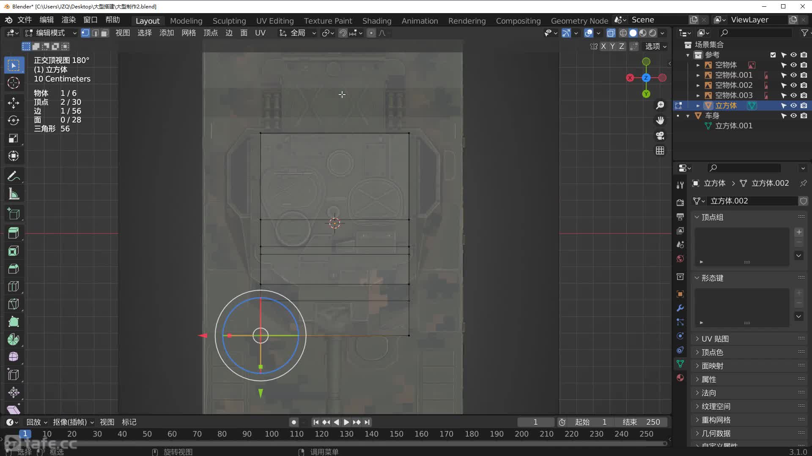The width and height of the screenshot is (812, 456).
Task: Select the 3D Cursor tool
Action: pos(14,83)
